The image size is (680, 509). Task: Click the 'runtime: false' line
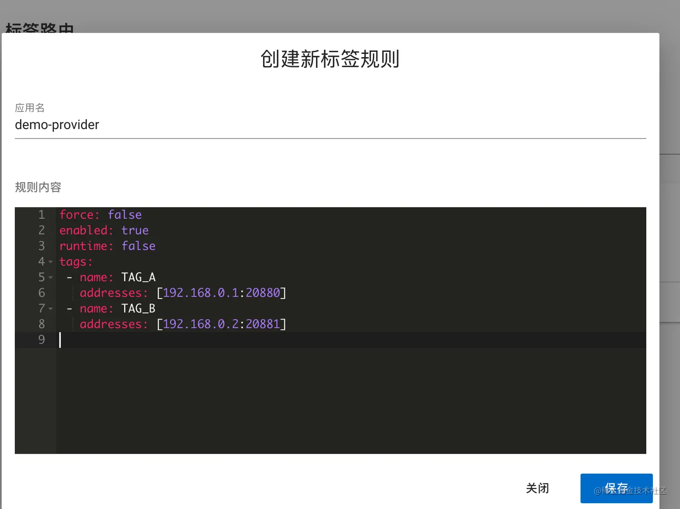(x=107, y=246)
